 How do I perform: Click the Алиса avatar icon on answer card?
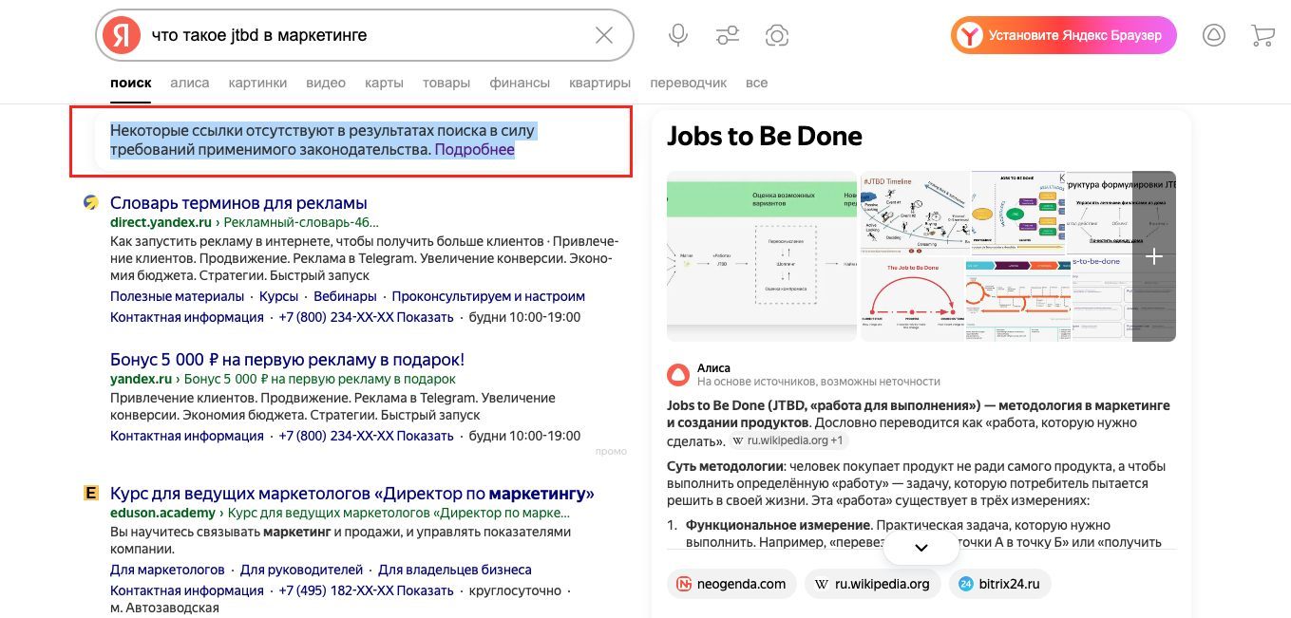click(677, 374)
